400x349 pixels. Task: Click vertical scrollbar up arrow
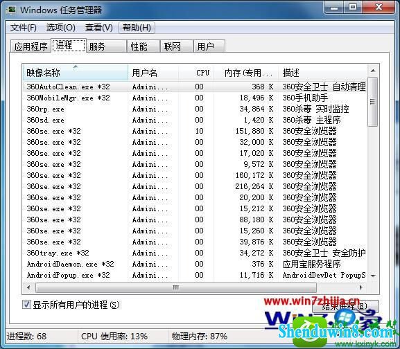click(x=373, y=71)
